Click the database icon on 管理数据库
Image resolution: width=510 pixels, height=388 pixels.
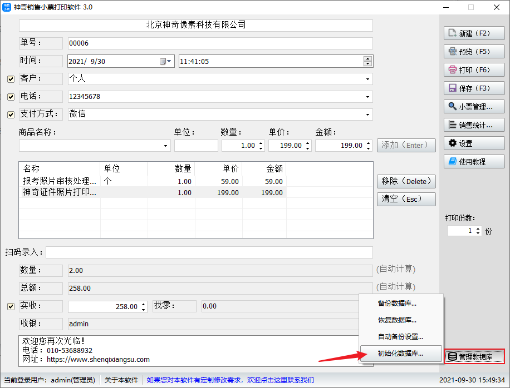tap(453, 356)
